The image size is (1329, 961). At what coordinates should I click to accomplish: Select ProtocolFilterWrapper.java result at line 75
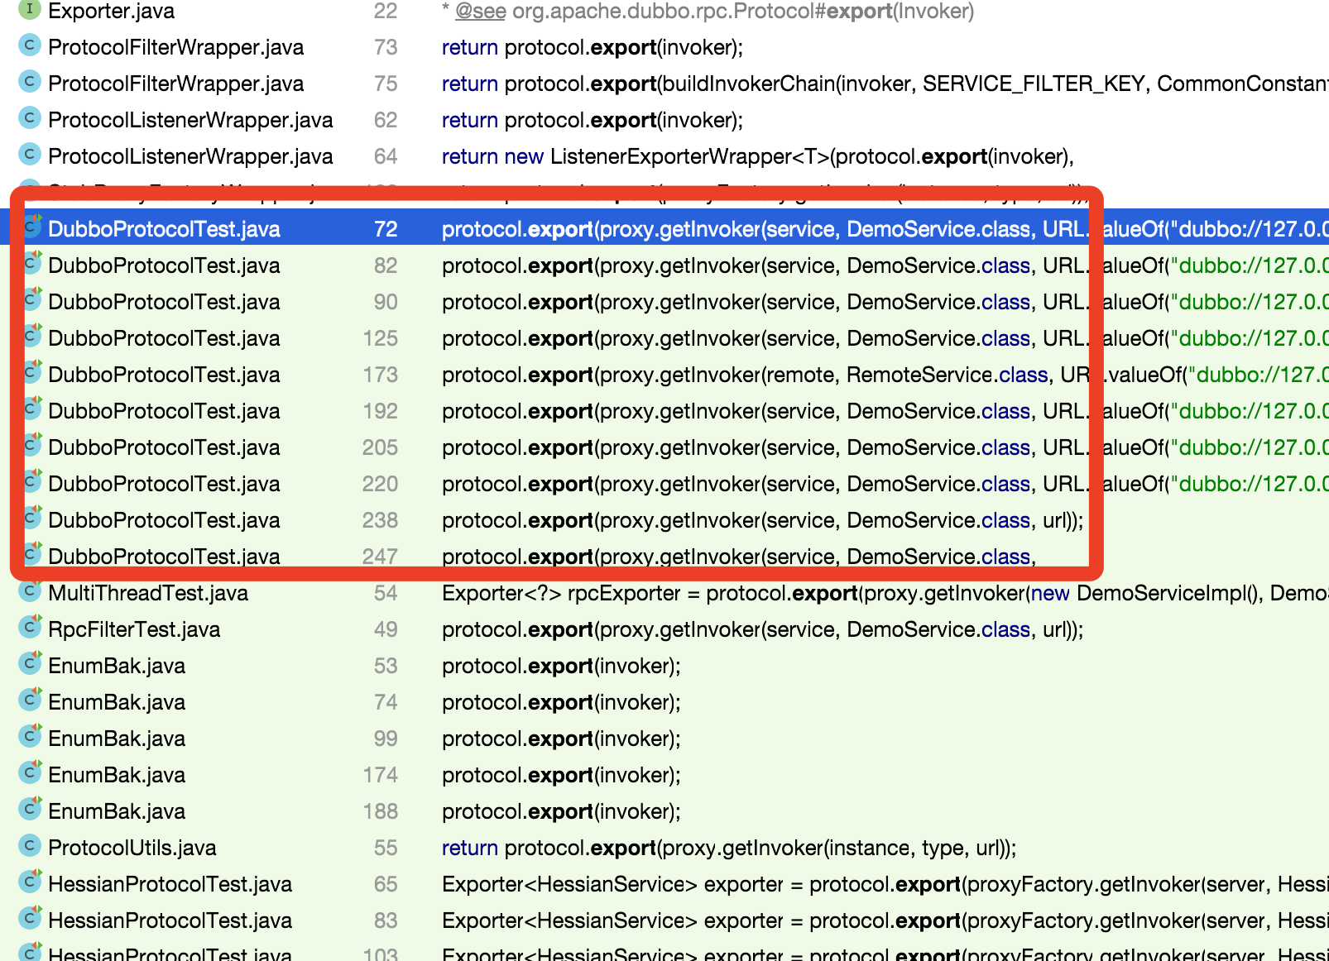click(664, 84)
